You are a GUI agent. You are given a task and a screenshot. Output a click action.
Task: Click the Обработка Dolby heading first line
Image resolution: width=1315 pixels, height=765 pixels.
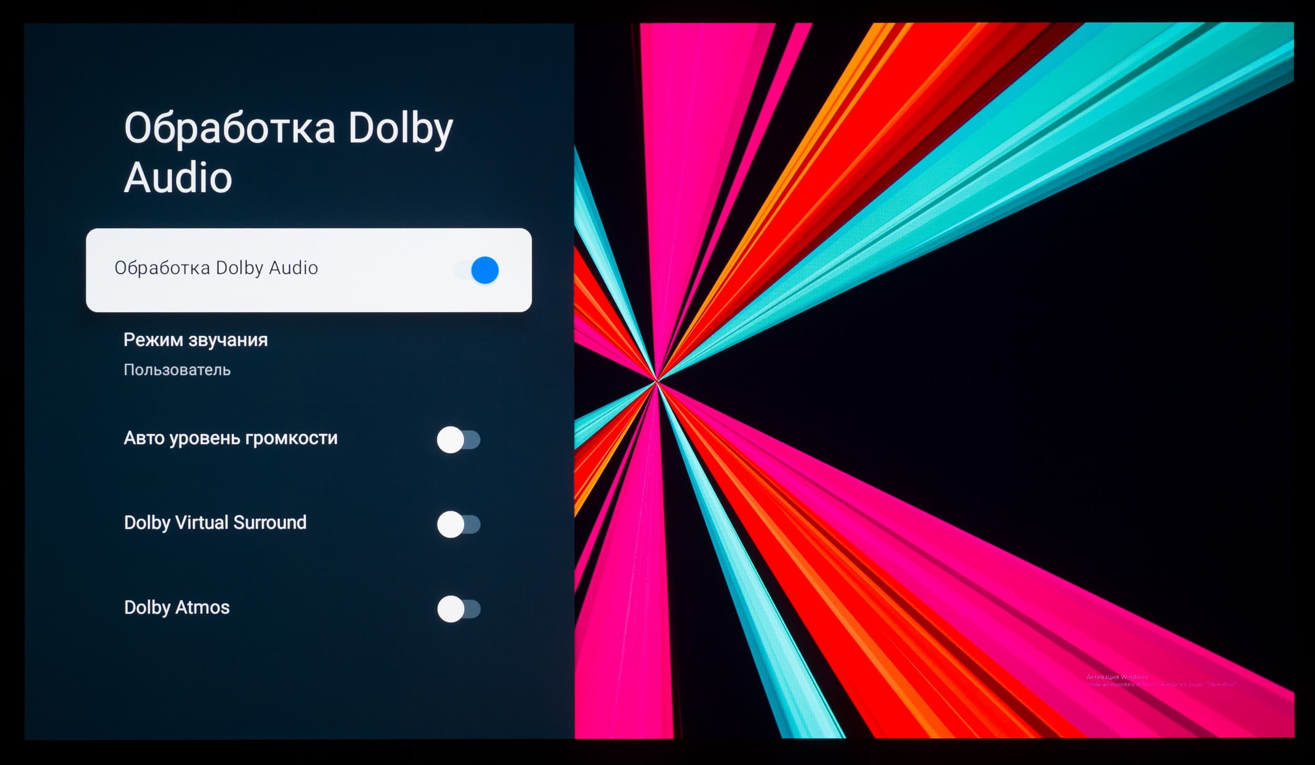[x=288, y=128]
